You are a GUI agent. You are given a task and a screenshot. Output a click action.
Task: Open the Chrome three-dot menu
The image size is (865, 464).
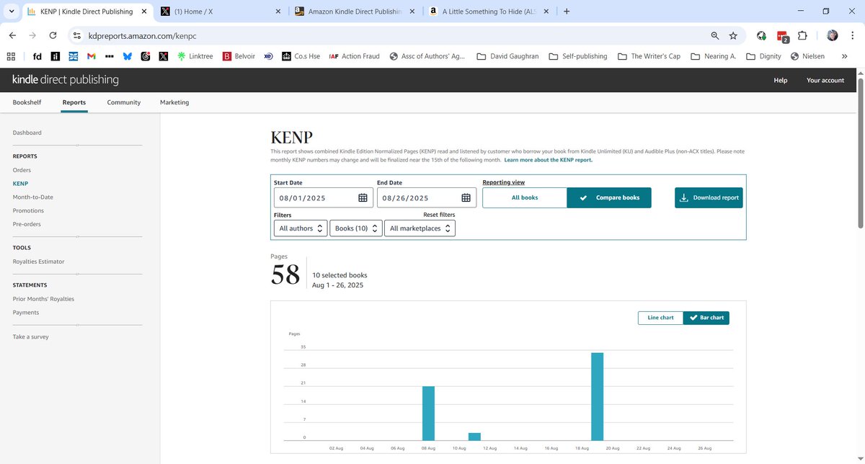click(x=853, y=35)
